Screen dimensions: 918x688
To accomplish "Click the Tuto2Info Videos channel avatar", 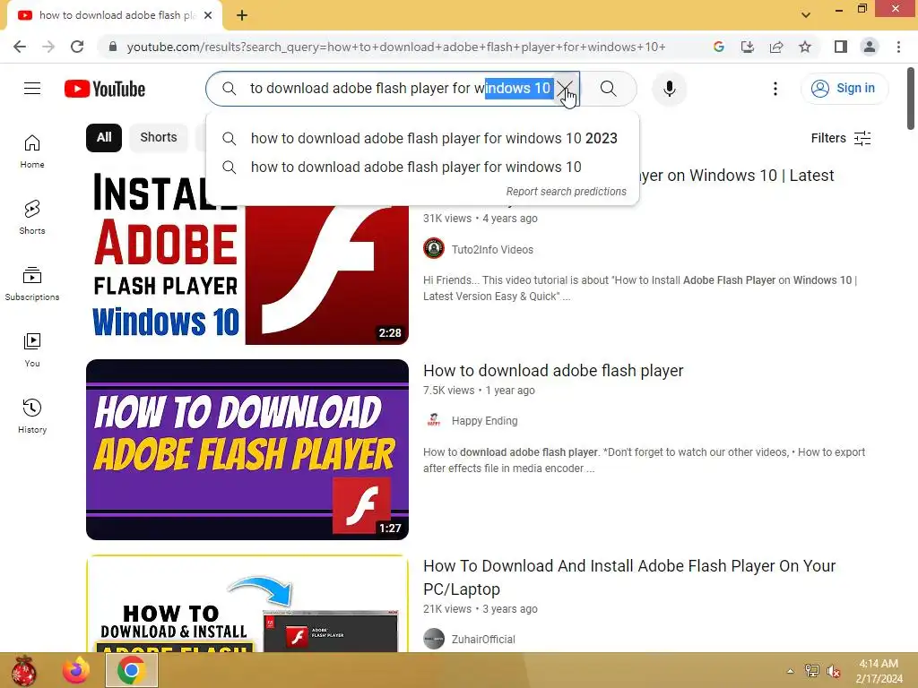I will [x=434, y=249].
